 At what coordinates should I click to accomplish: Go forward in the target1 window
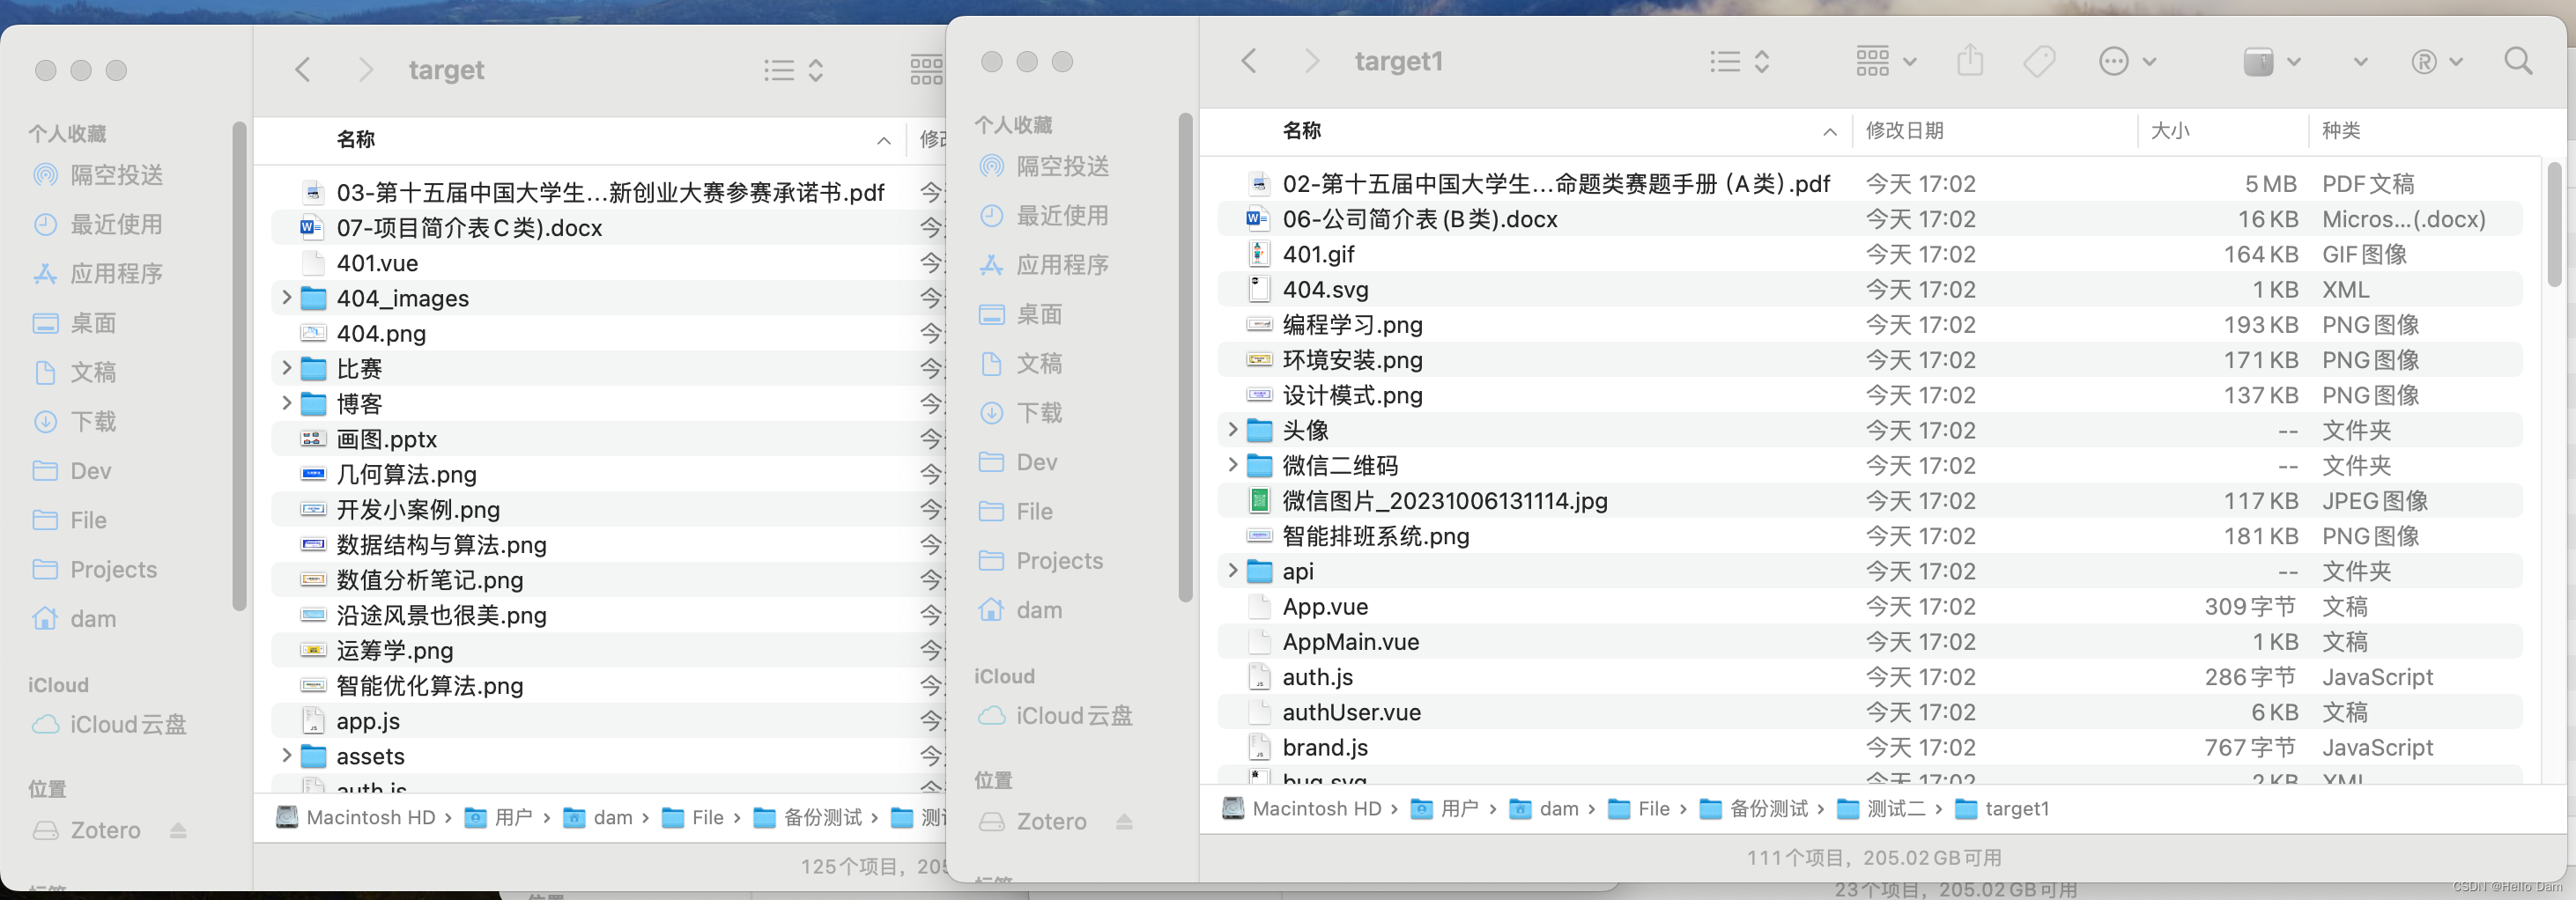click(1312, 61)
